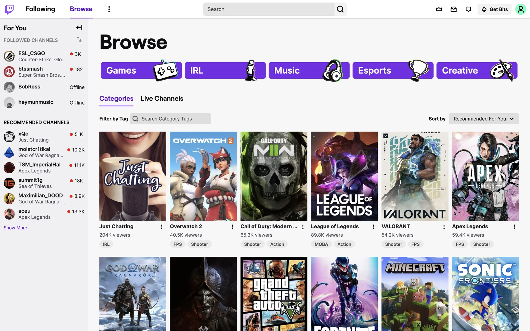Select the MOBA tag under League of Legends
The height and width of the screenshot is (331, 530).
click(x=321, y=244)
